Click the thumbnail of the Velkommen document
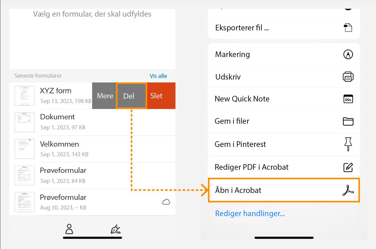The height and width of the screenshot is (249, 376). (x=24, y=149)
